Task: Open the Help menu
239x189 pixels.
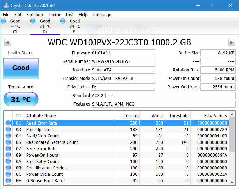Action: 83,15
